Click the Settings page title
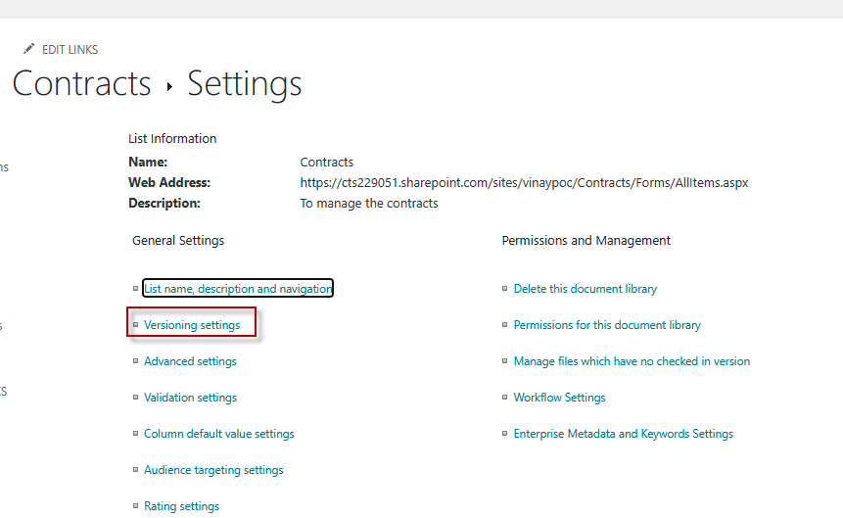The image size is (843, 518). click(x=244, y=84)
